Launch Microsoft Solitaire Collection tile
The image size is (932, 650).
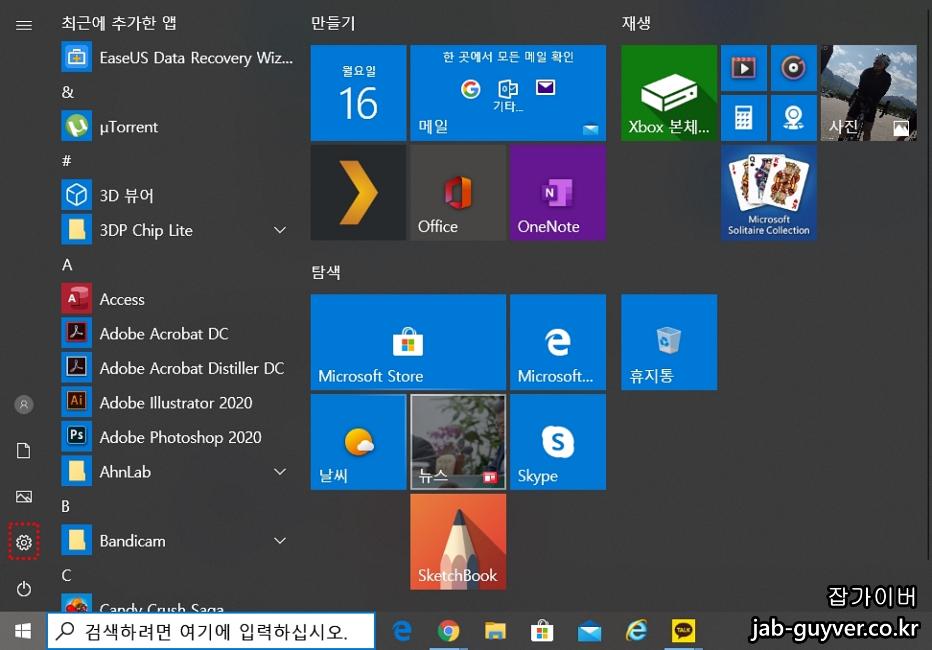[x=769, y=193]
